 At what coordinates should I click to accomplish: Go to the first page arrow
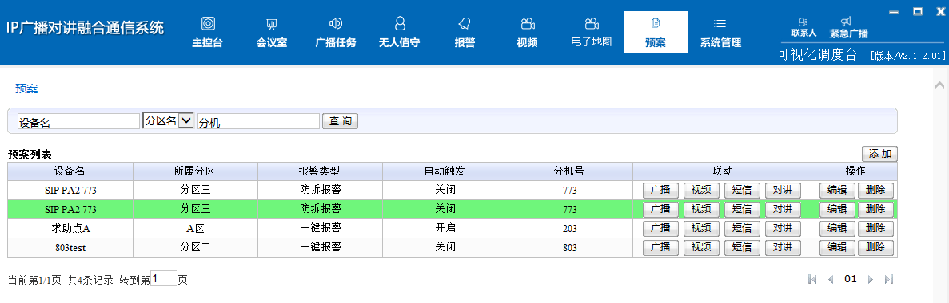coord(812,279)
